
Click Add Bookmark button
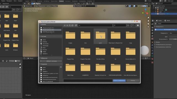coord(51,61)
